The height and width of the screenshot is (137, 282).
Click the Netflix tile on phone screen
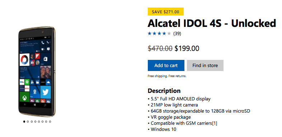click(x=27, y=89)
